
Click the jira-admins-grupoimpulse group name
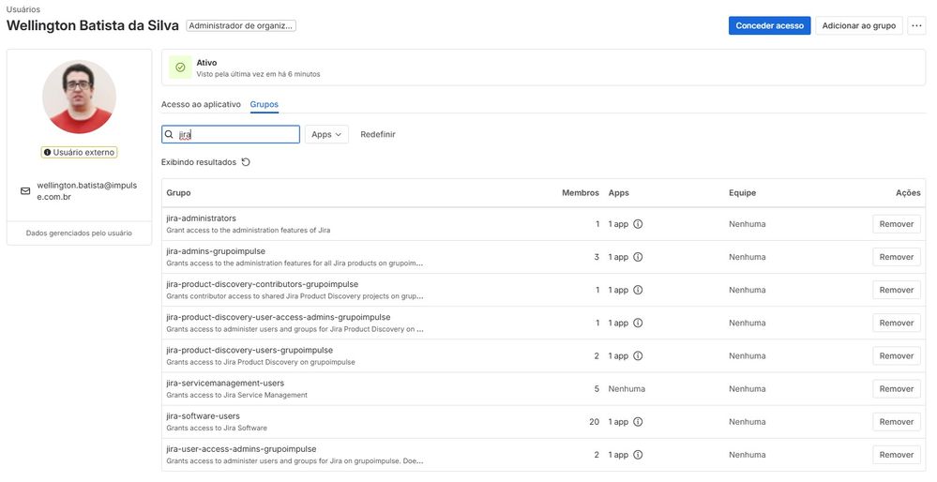coord(216,251)
